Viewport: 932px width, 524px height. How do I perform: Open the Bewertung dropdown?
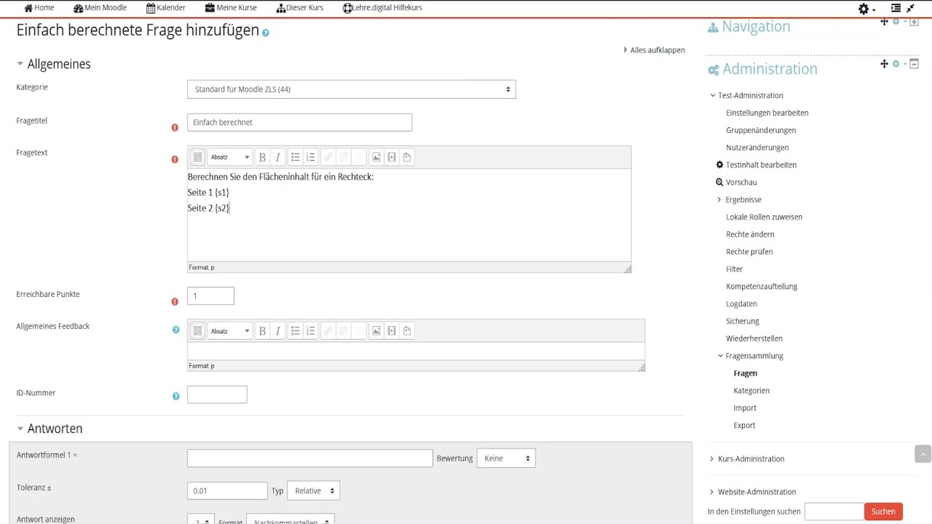tap(506, 458)
